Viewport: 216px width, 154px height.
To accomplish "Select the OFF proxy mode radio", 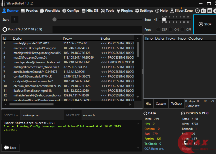I will [183, 29].
